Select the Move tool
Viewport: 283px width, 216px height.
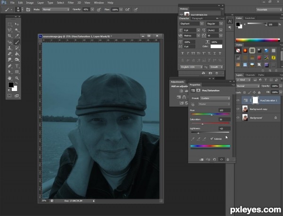(17, 24)
